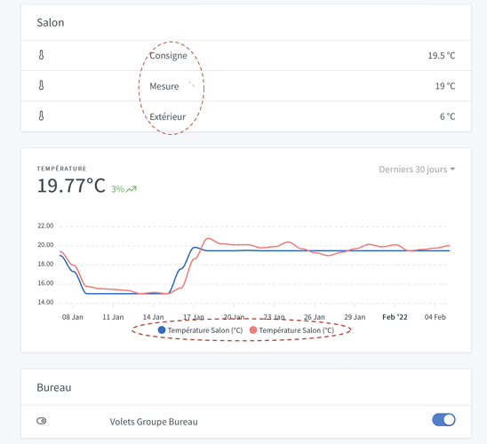Screen dimensions: 487x444
Task: Hide the pink Température Salon series in legend
Action: (292, 330)
